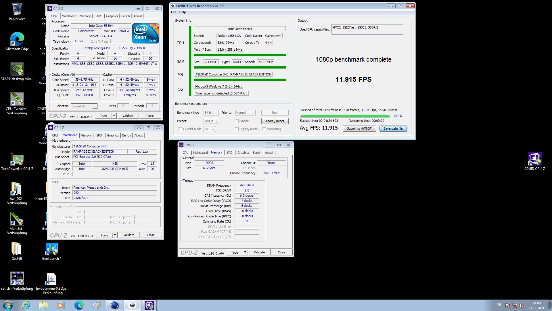Click the Abort / Reset button
The height and width of the screenshot is (311, 552).
click(x=275, y=121)
